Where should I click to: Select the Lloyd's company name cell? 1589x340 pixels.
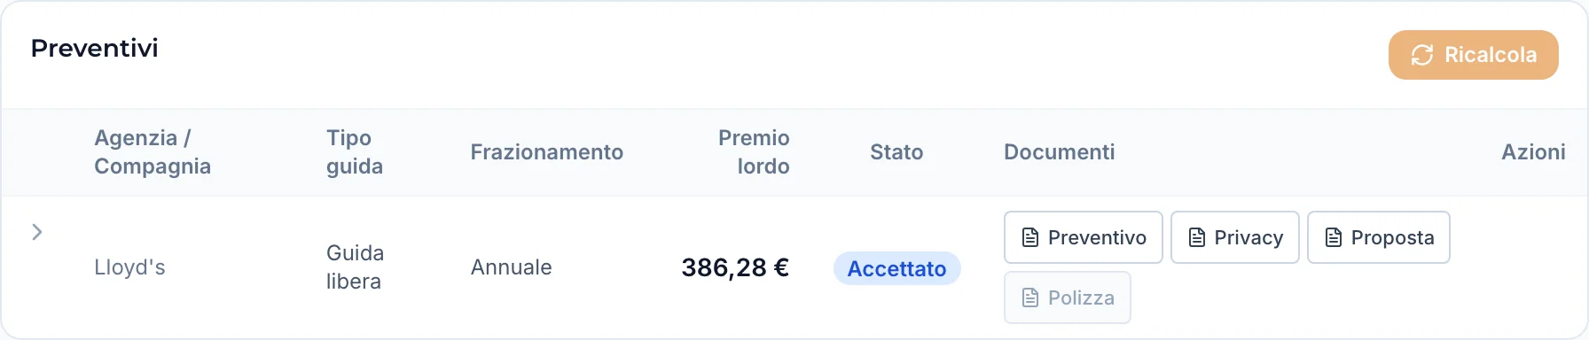(x=129, y=267)
